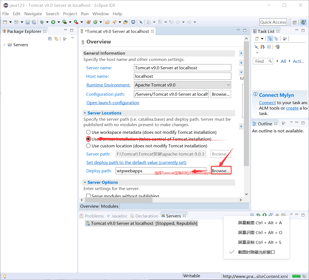
Task: Open the Navigate menu
Action: [33, 14]
